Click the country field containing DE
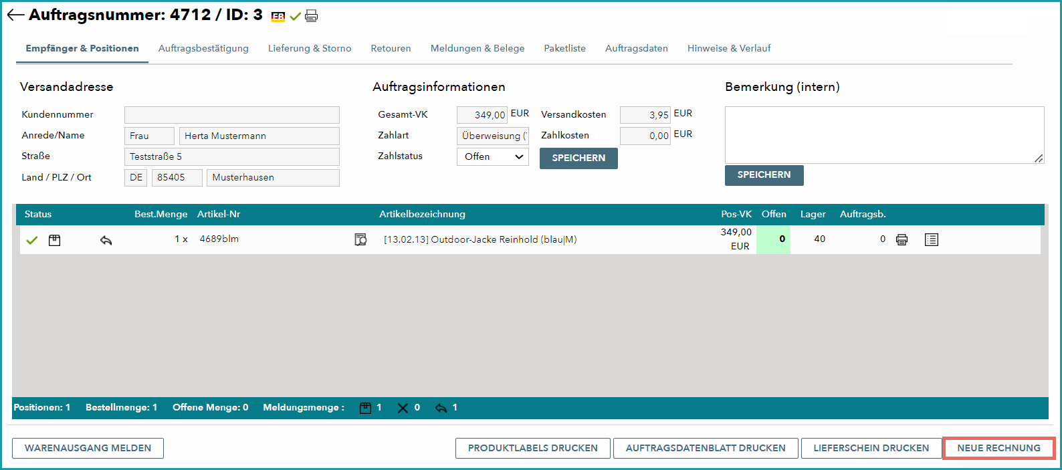 pos(136,178)
